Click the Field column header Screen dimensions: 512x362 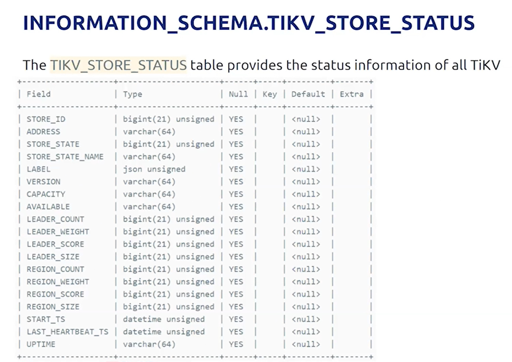click(38, 94)
